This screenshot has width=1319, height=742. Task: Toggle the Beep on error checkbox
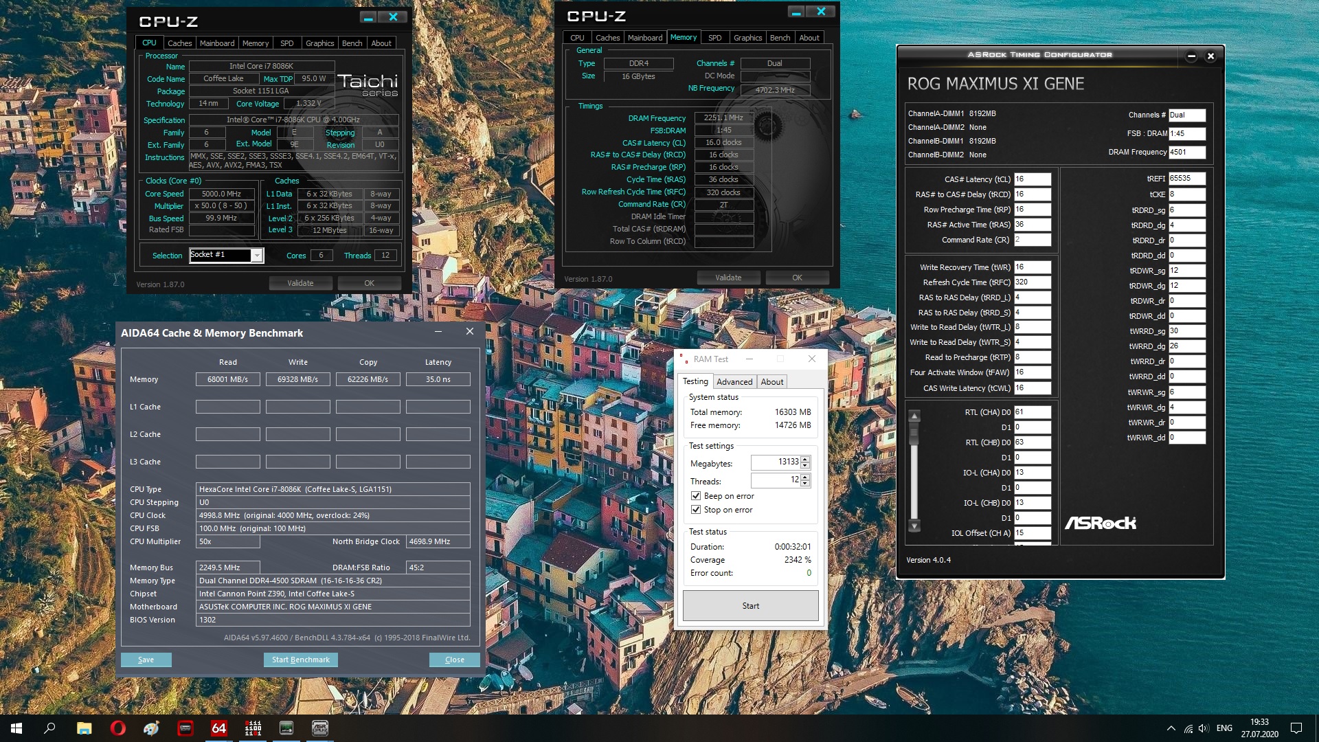(x=696, y=496)
